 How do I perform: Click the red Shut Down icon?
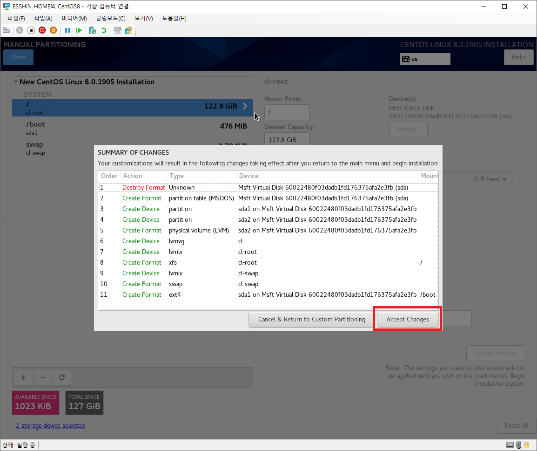(42, 30)
